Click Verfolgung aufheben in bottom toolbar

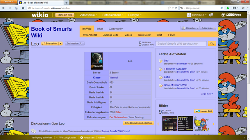pos(42,138)
